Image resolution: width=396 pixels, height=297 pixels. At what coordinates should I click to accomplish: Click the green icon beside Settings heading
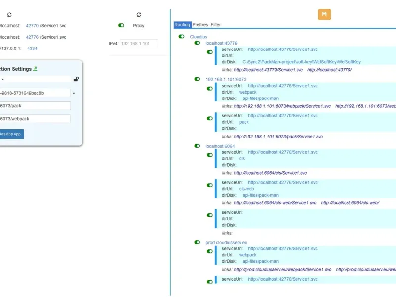[35, 69]
